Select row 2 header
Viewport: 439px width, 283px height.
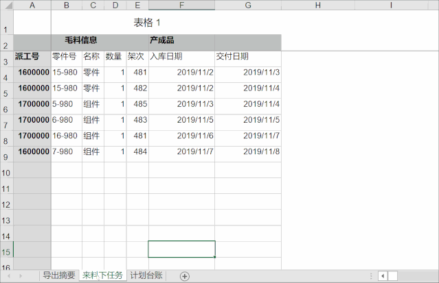tap(7, 42)
